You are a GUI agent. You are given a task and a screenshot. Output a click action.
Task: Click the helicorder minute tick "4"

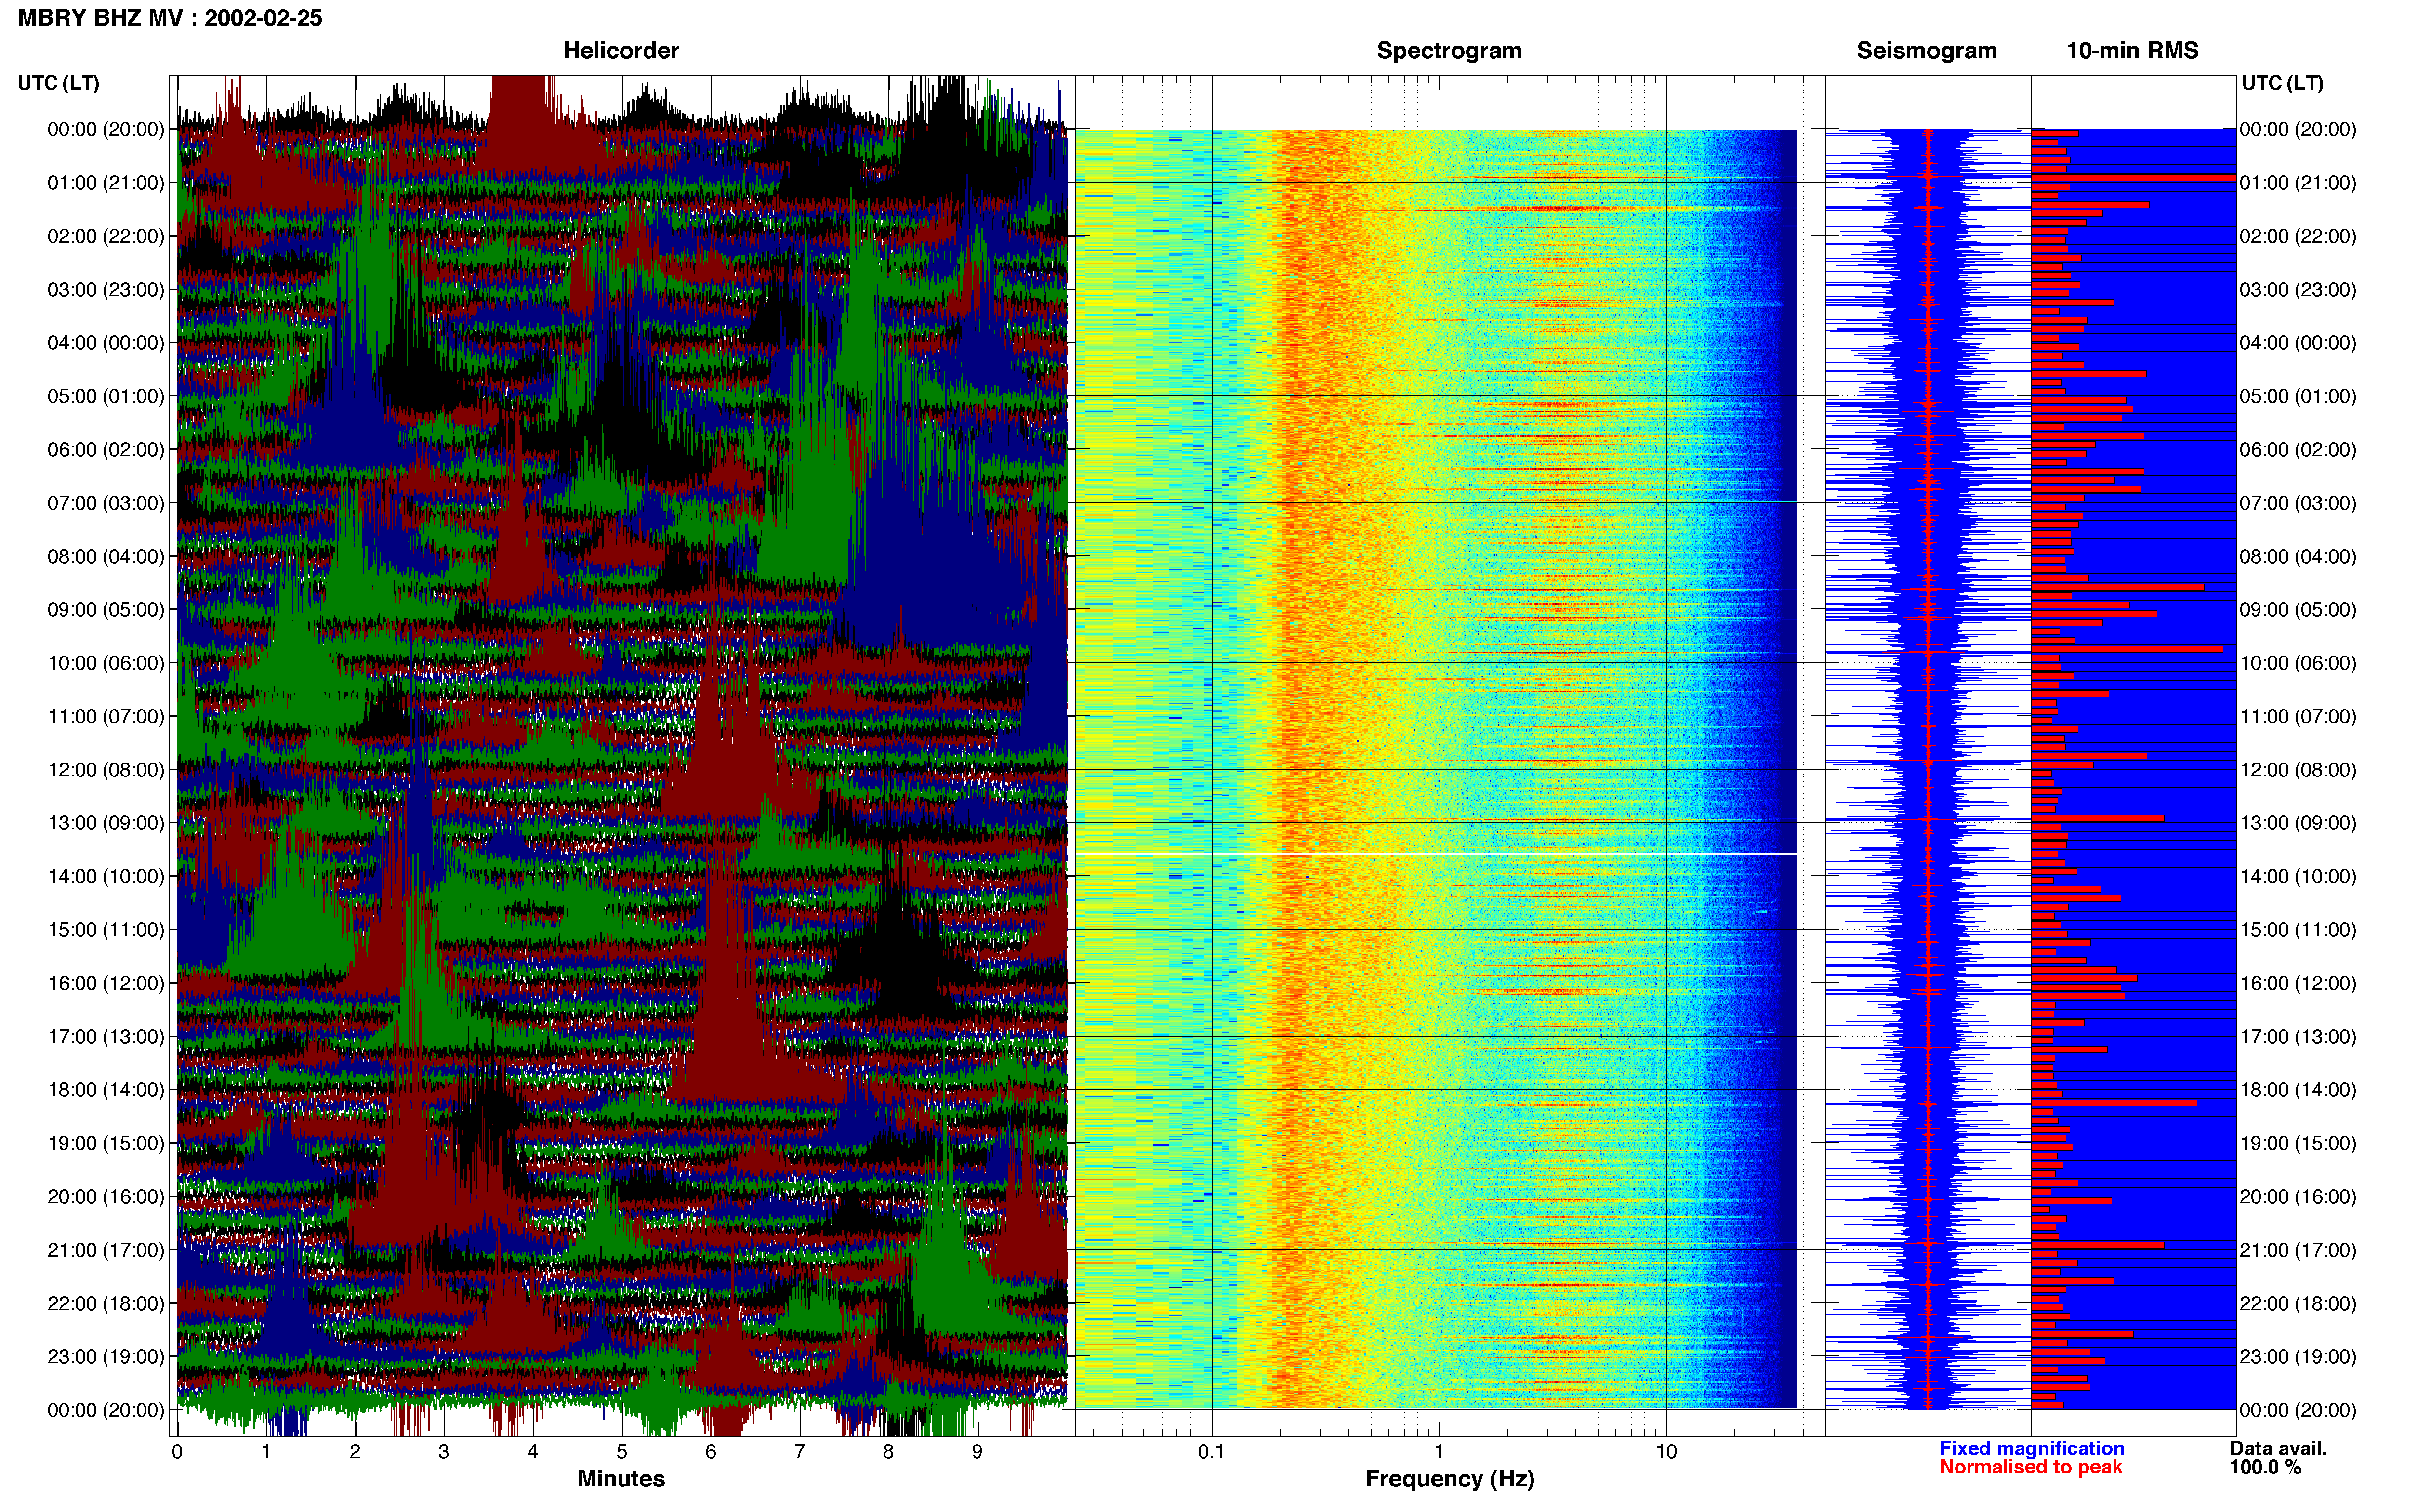[x=533, y=1452]
